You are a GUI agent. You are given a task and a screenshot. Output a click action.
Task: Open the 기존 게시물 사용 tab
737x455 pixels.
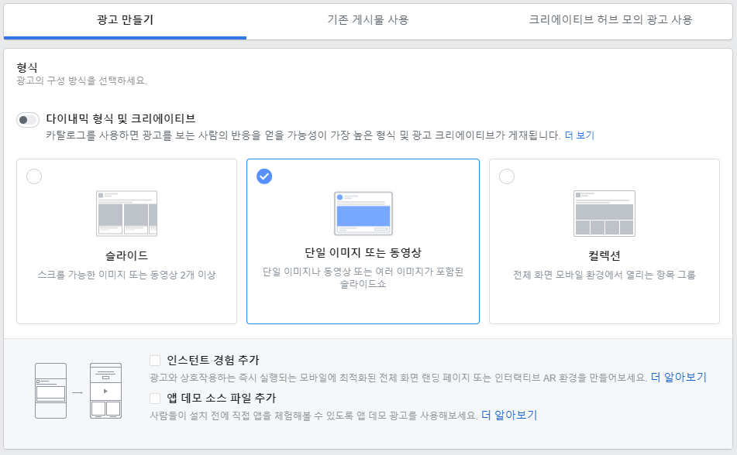click(x=368, y=20)
